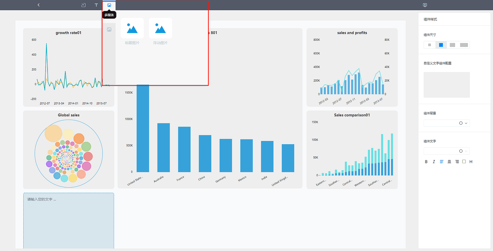Screen dimensions: 493x251
Task: Align text to the left
Action: click(x=441, y=162)
